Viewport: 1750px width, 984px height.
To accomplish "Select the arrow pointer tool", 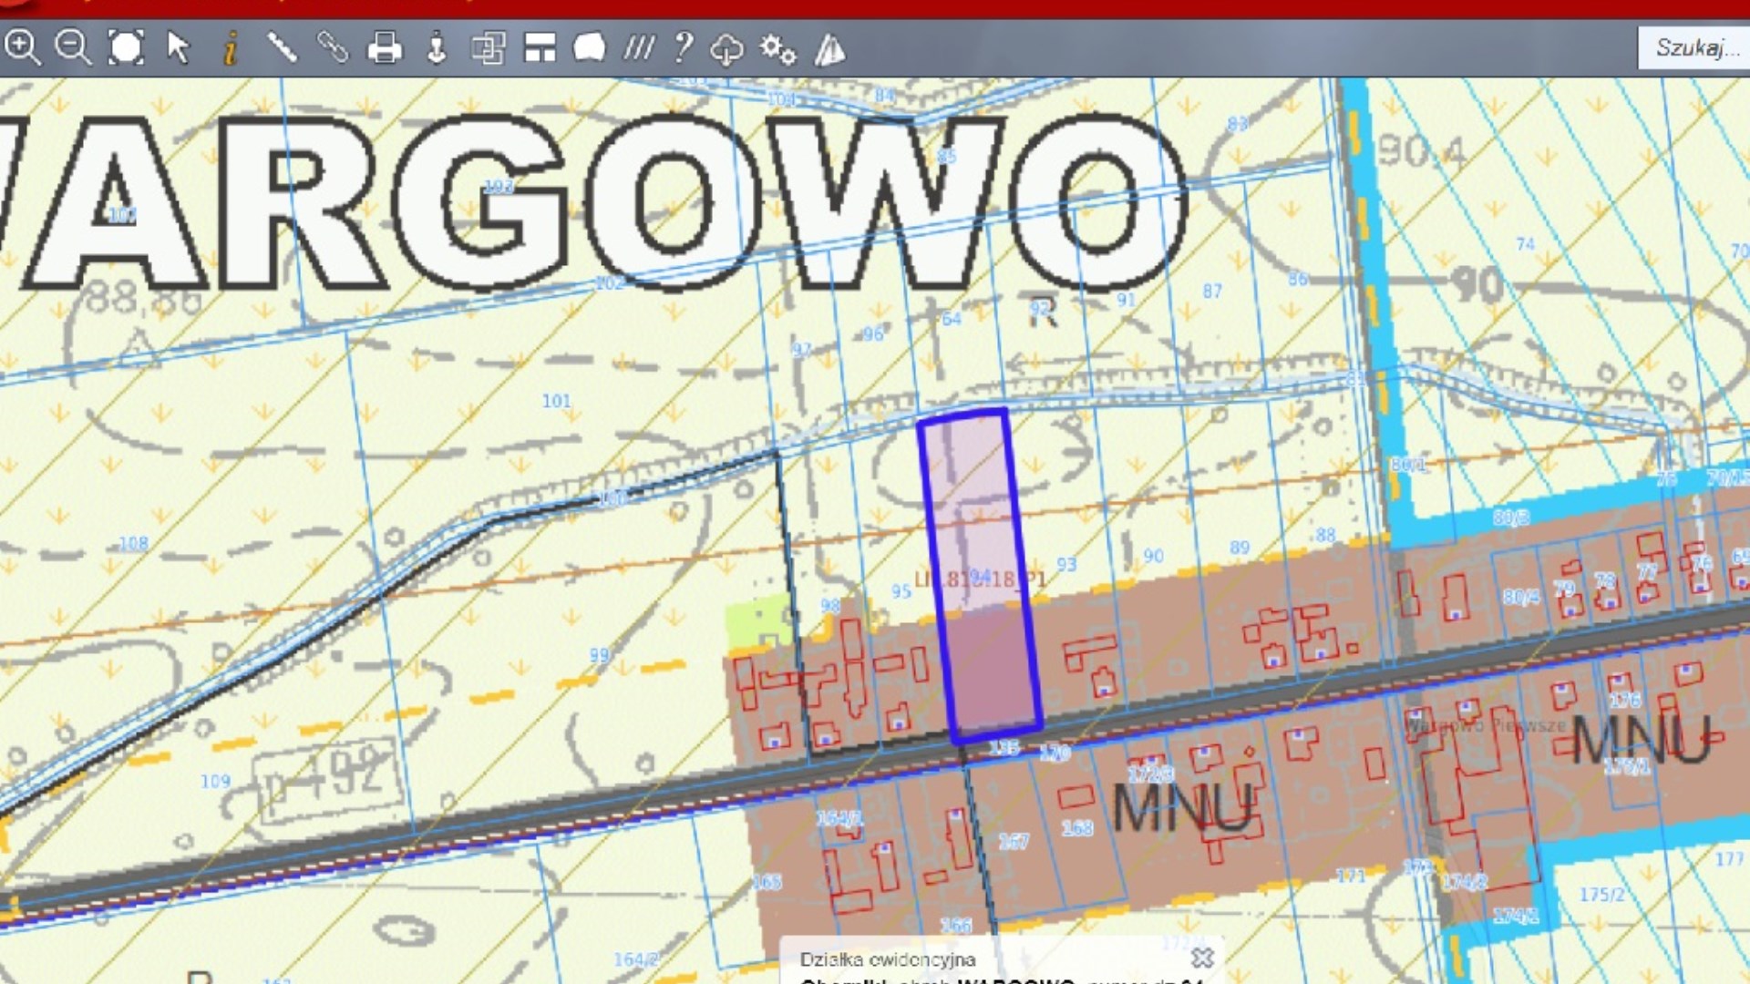I will click(x=178, y=47).
